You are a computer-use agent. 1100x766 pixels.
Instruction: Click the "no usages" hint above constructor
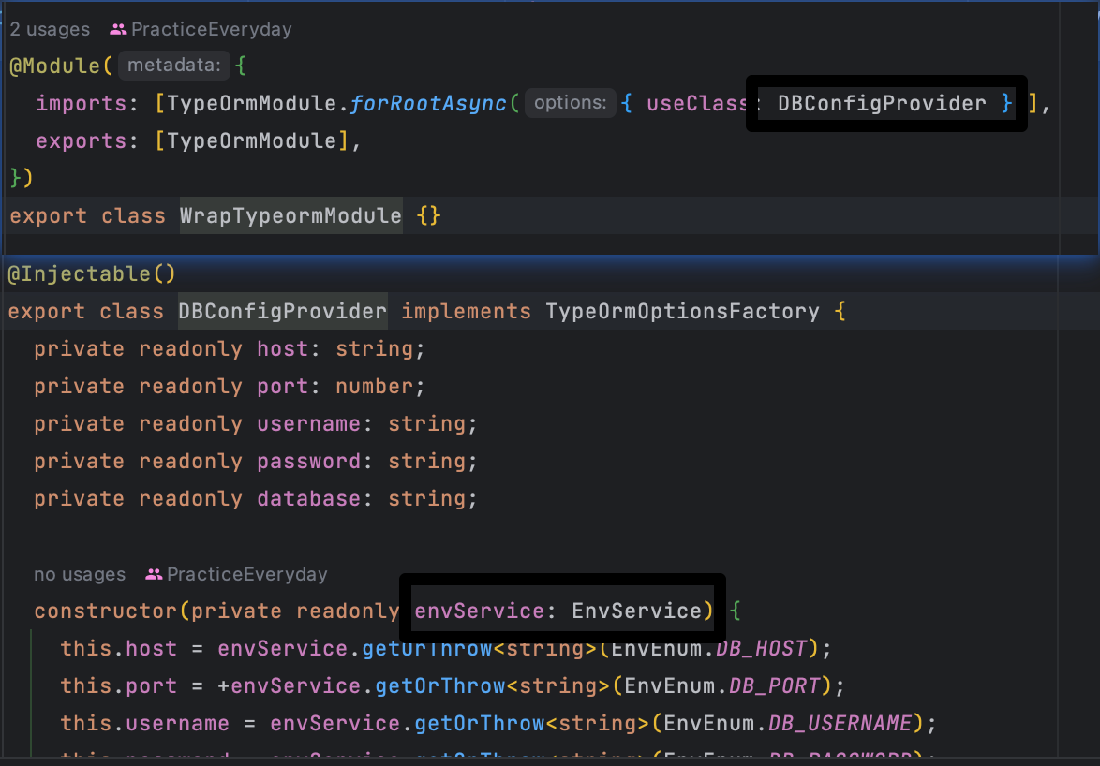click(x=79, y=574)
